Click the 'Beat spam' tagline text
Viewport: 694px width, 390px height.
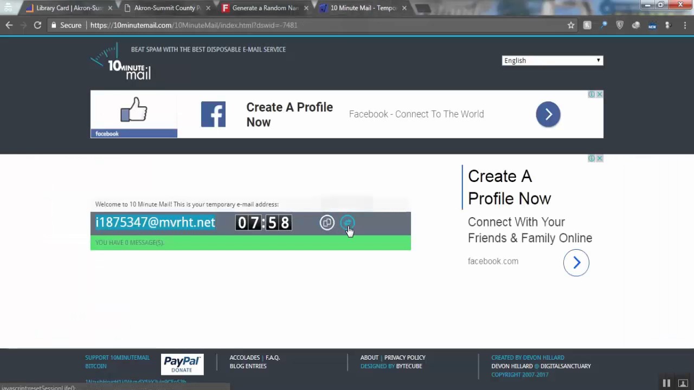(x=208, y=49)
